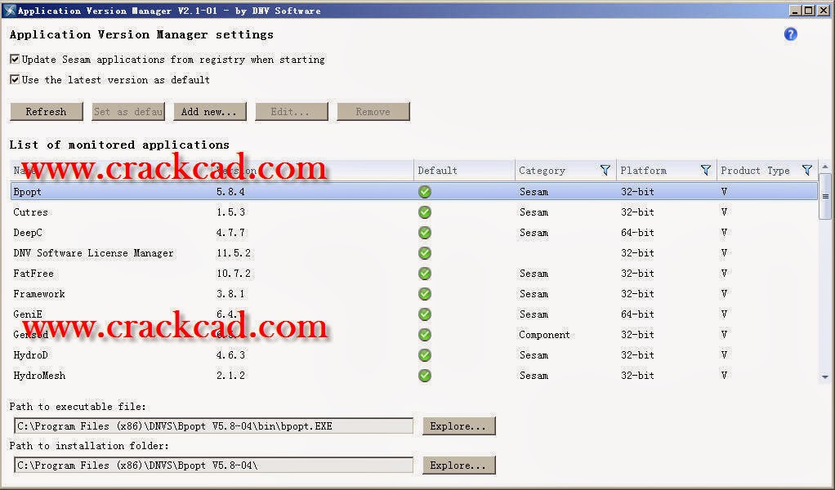The width and height of the screenshot is (835, 490).
Task: Click the green default checkmark for HydroD
Action: [x=424, y=355]
